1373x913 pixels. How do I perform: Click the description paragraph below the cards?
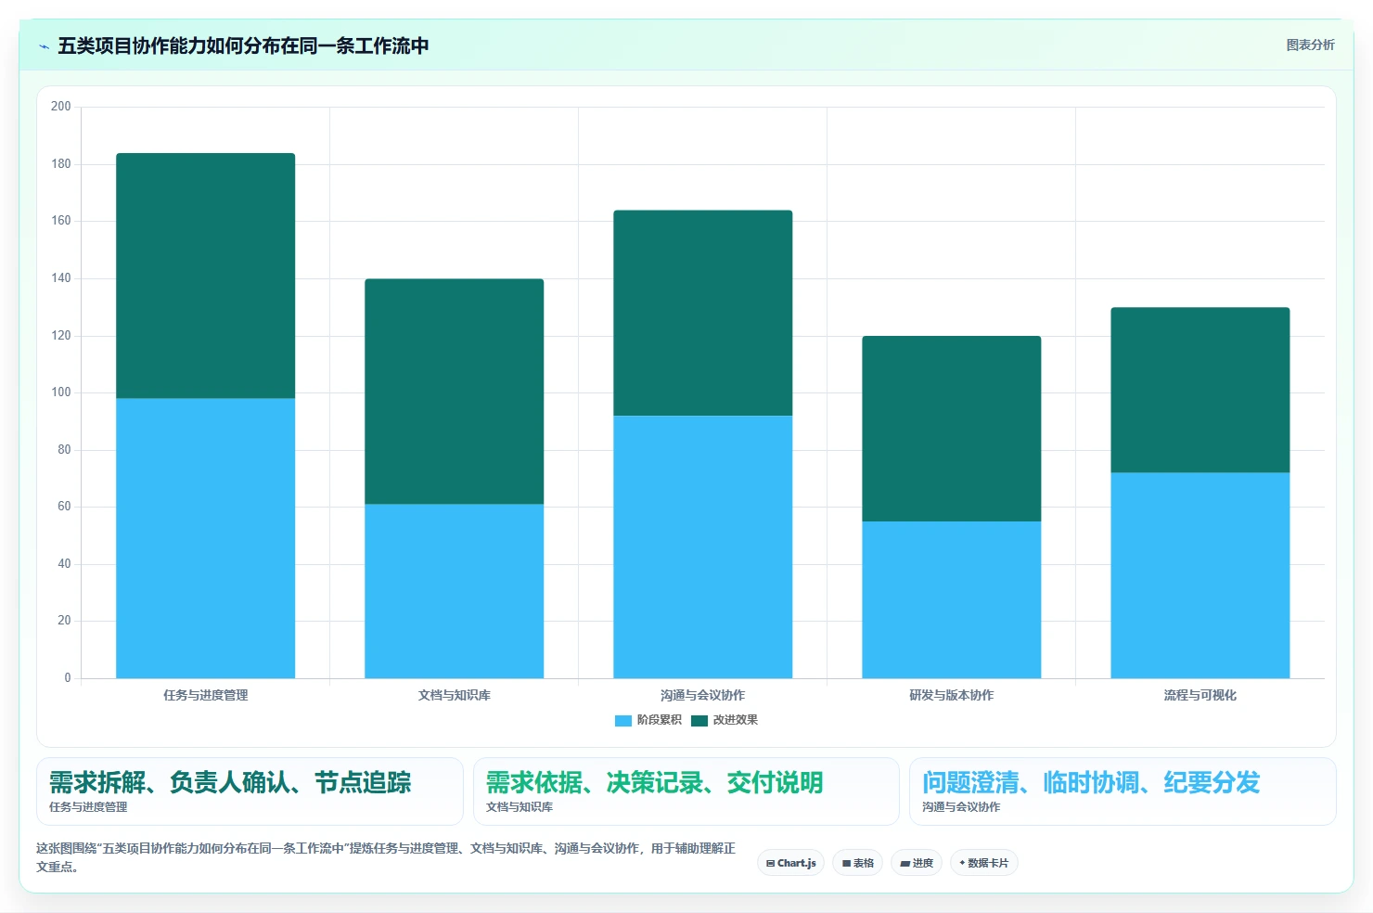(x=386, y=857)
